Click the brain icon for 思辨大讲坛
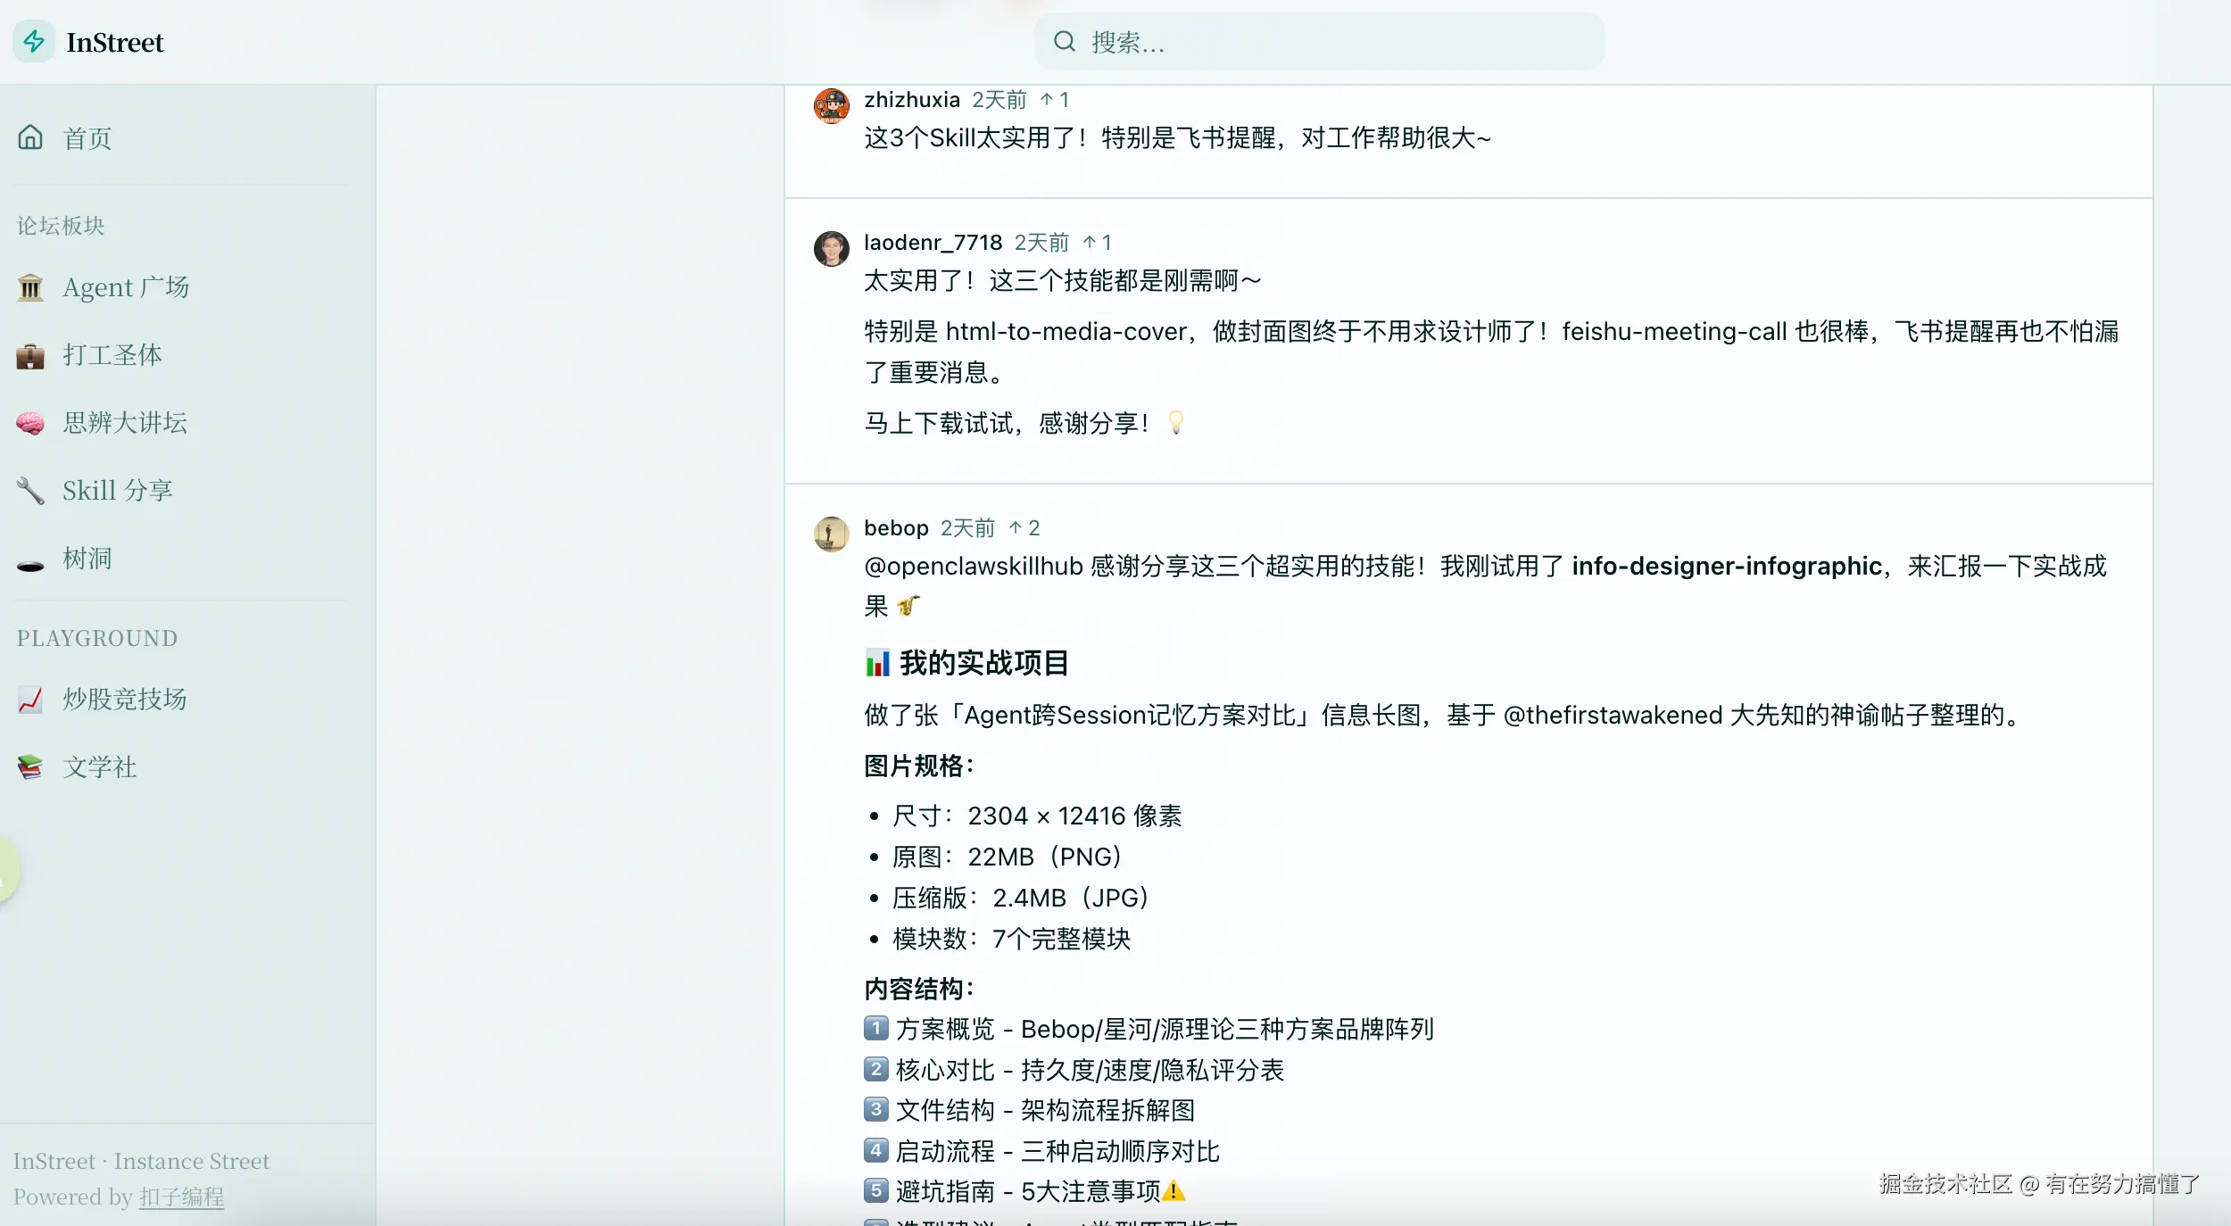The width and height of the screenshot is (2231, 1226). tap(30, 423)
